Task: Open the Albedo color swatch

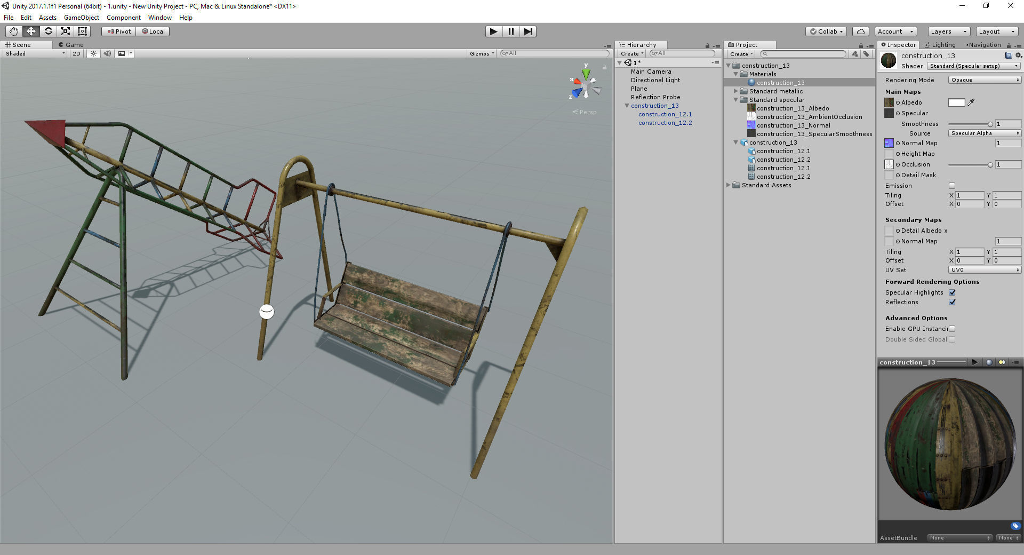Action: coord(957,102)
